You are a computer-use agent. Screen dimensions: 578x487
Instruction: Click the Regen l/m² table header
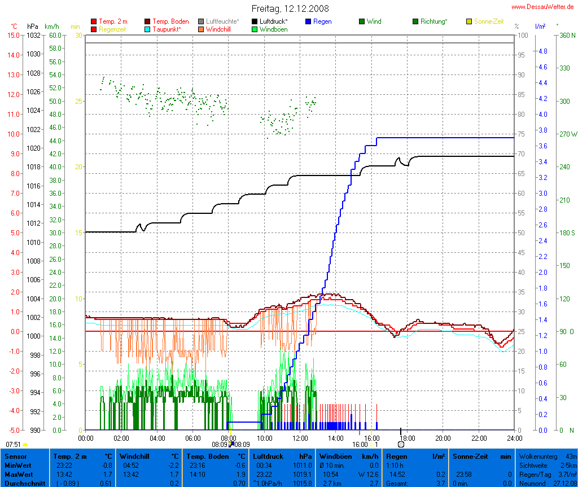point(413,455)
